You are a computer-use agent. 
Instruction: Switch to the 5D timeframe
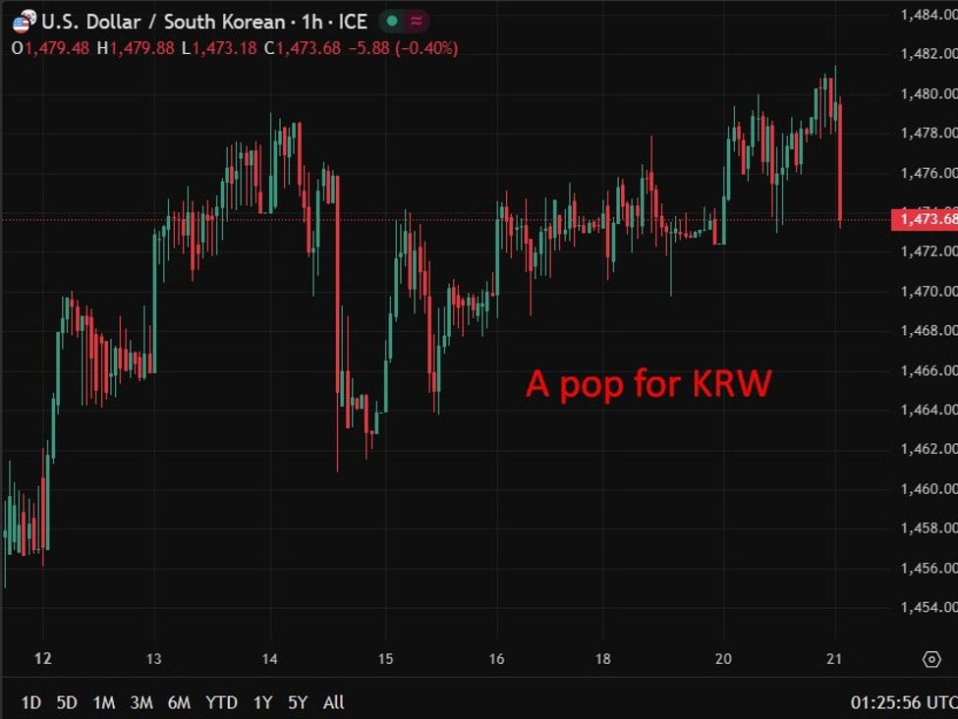point(66,703)
